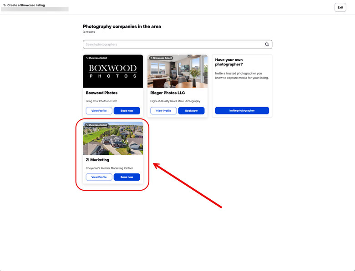Open the Boxwood Photos logo thumbnail

pos(113,71)
